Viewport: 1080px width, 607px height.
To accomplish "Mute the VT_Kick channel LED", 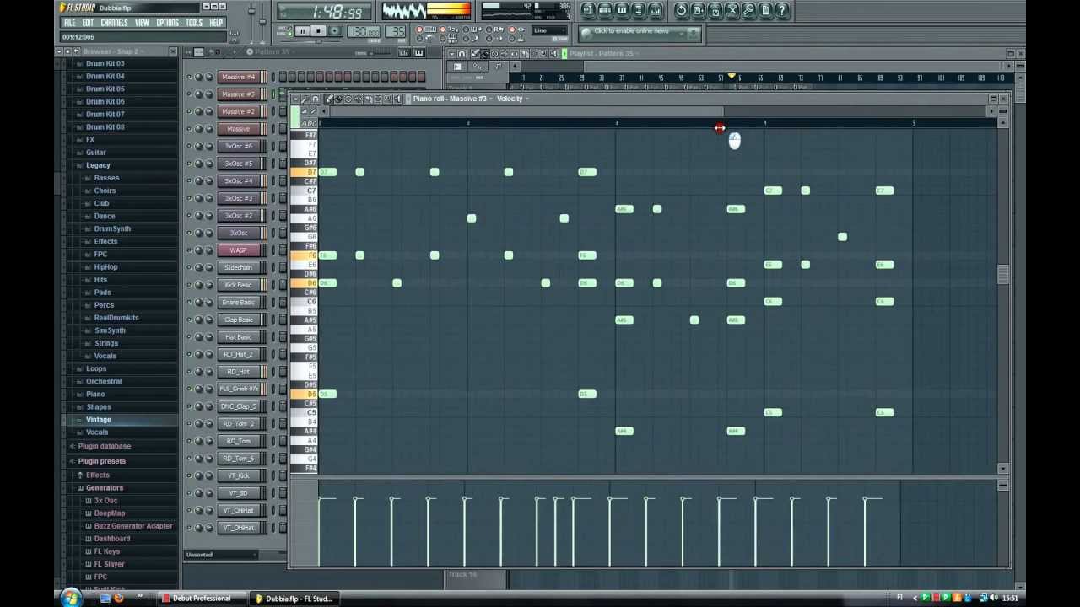I will click(189, 475).
